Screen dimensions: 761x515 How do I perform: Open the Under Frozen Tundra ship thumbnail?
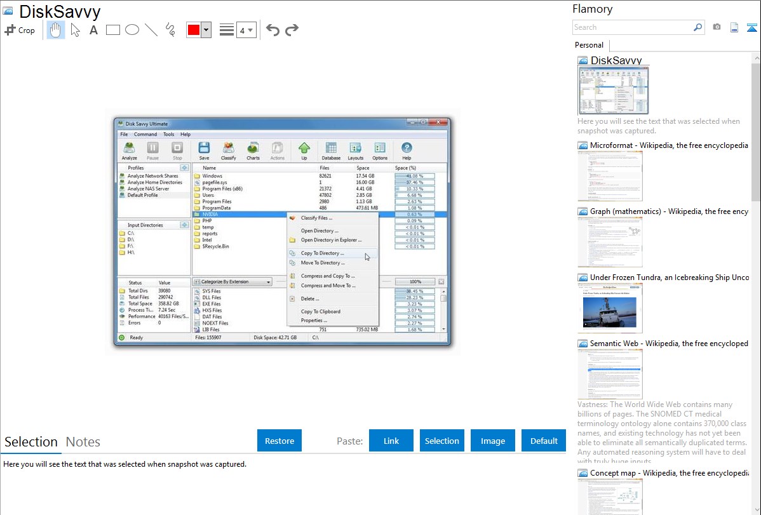(610, 308)
